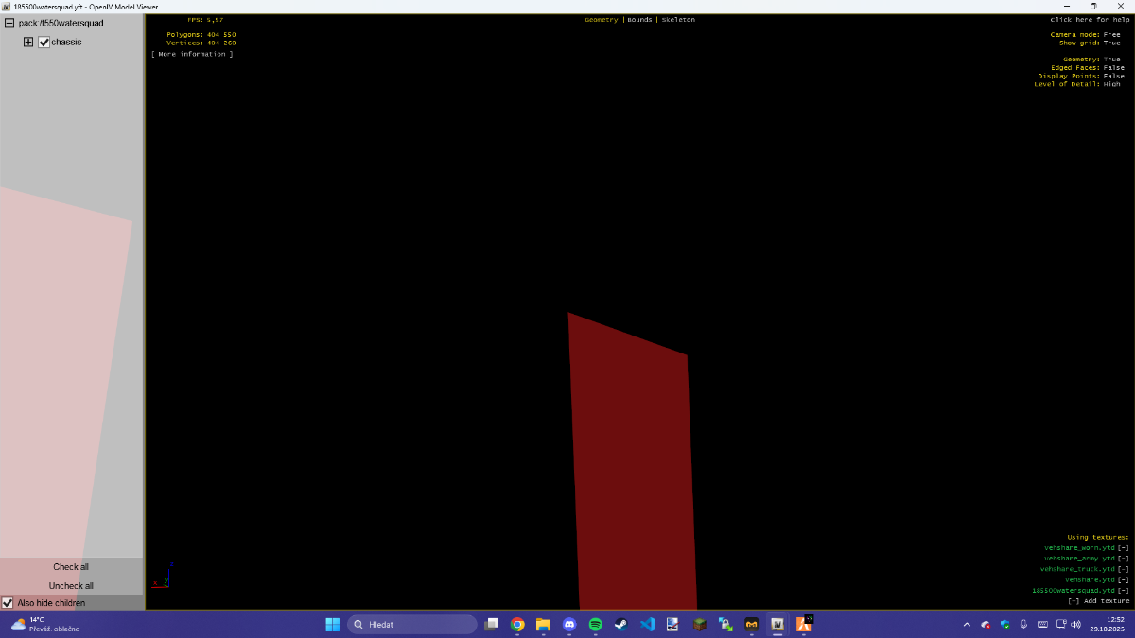
Task: Click the Add texture plus icon
Action: pos(1074,601)
